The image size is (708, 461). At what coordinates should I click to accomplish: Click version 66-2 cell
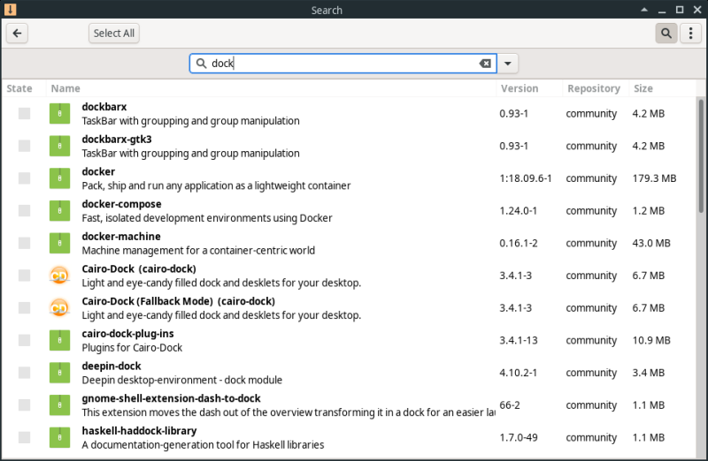pos(510,405)
